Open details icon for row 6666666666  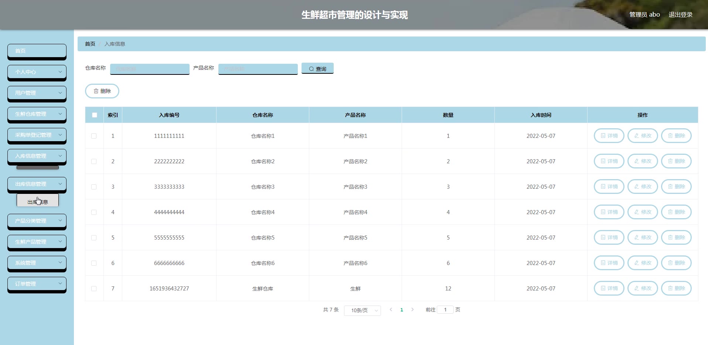[603, 263]
